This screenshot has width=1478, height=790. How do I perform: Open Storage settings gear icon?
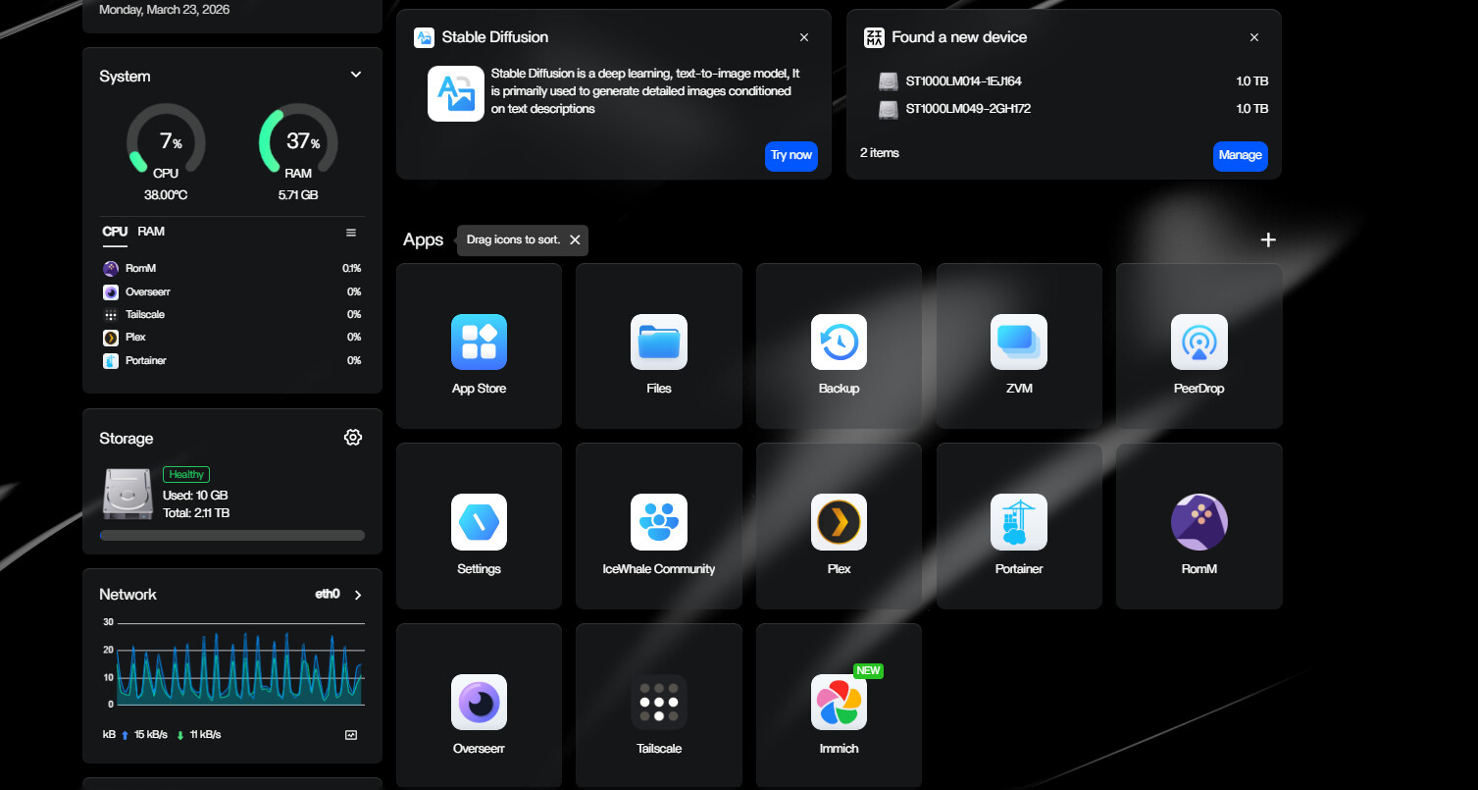pos(353,438)
